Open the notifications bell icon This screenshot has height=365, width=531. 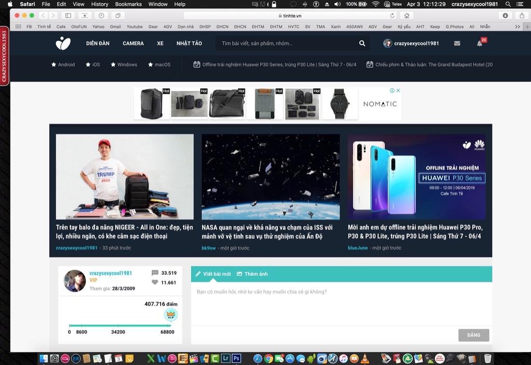[x=480, y=44]
